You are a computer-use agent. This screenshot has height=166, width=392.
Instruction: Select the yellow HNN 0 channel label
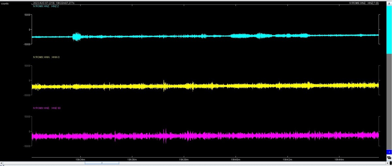(x=46, y=57)
